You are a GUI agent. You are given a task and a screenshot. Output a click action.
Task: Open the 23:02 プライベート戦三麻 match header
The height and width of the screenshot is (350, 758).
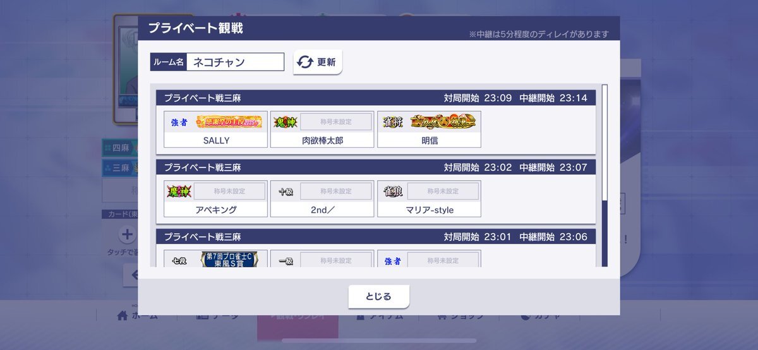click(x=376, y=167)
